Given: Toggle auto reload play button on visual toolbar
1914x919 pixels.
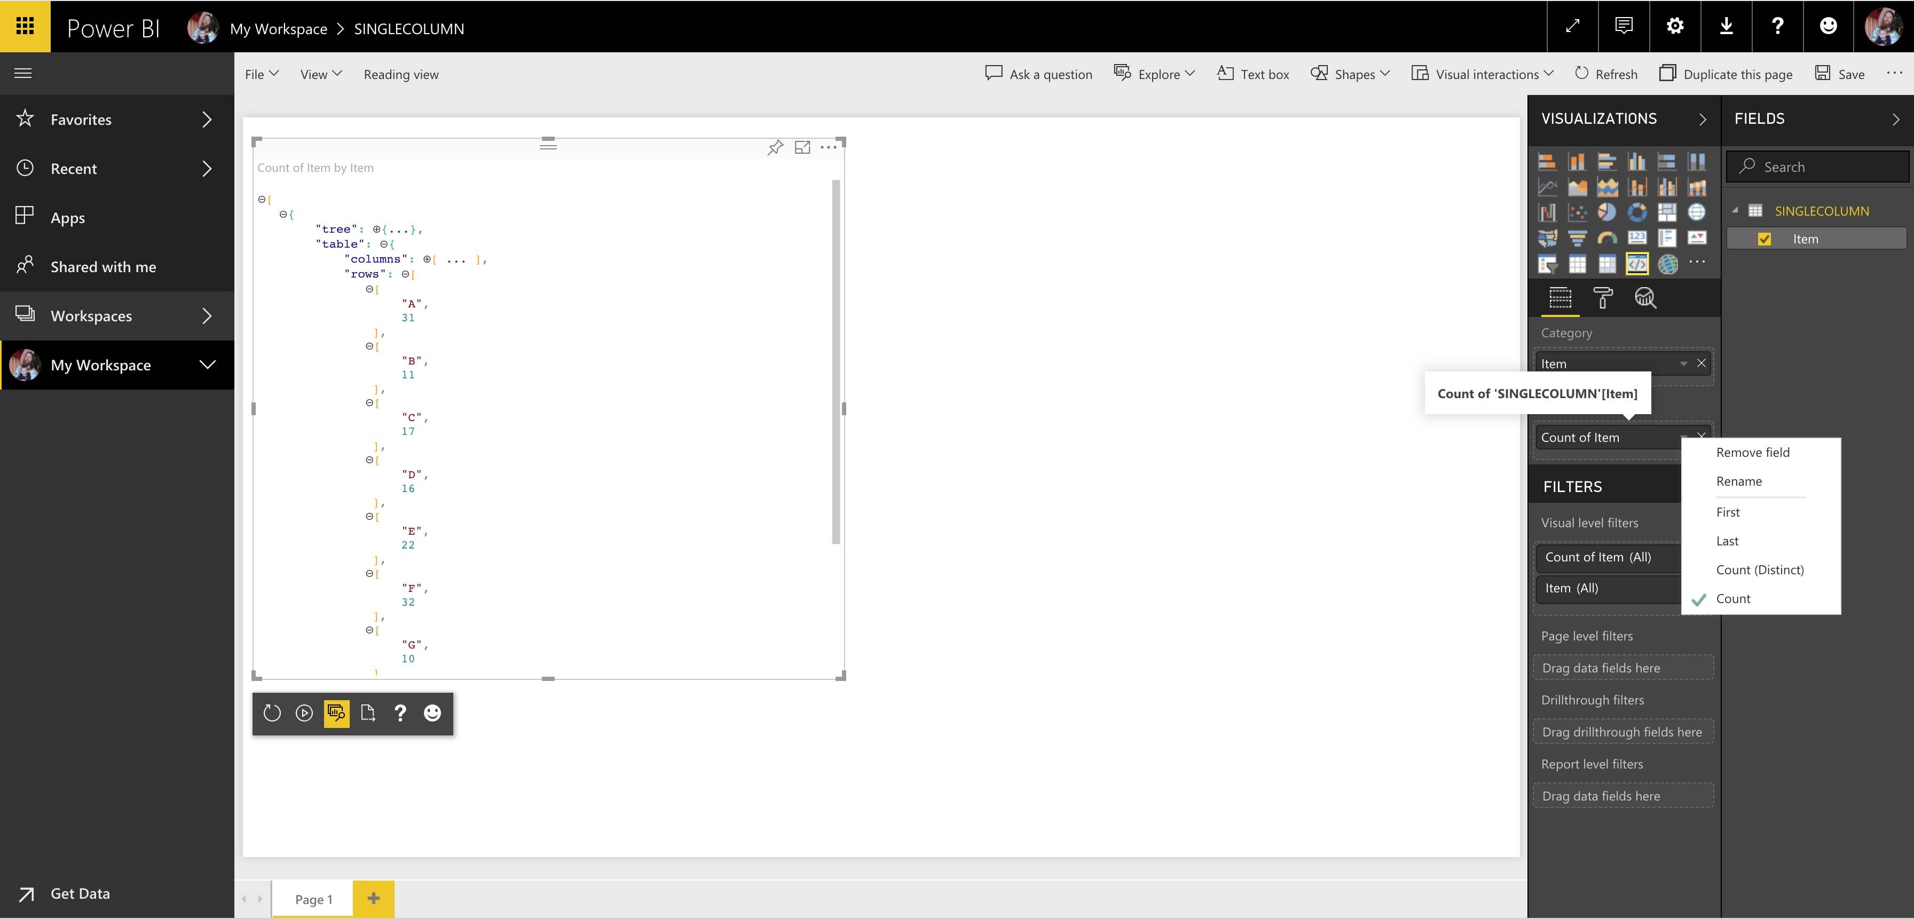Looking at the screenshot, I should point(304,713).
